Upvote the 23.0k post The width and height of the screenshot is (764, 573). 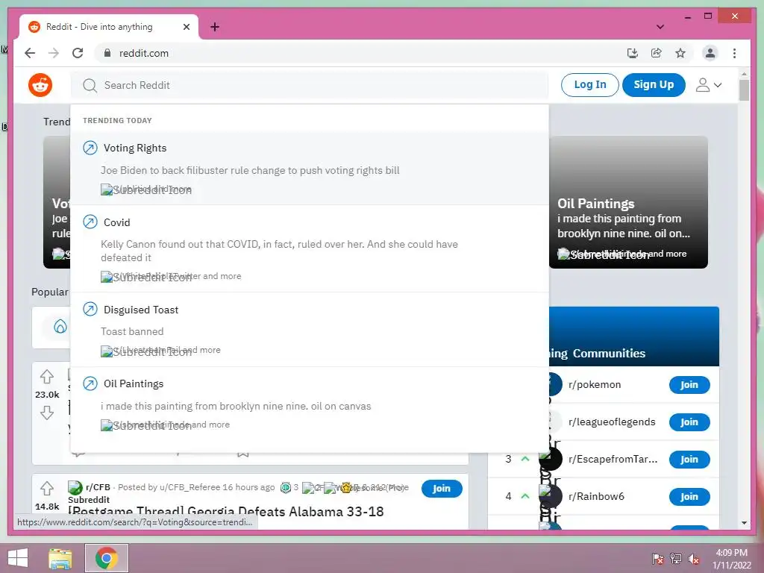[47, 377]
